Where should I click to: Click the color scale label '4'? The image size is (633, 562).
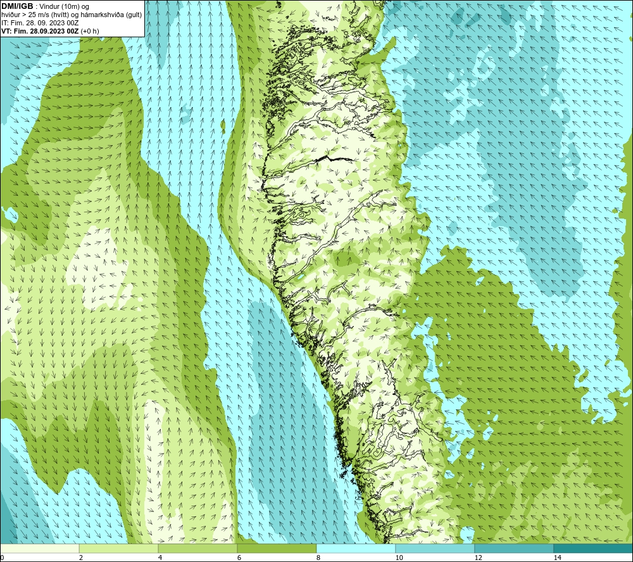(160, 558)
